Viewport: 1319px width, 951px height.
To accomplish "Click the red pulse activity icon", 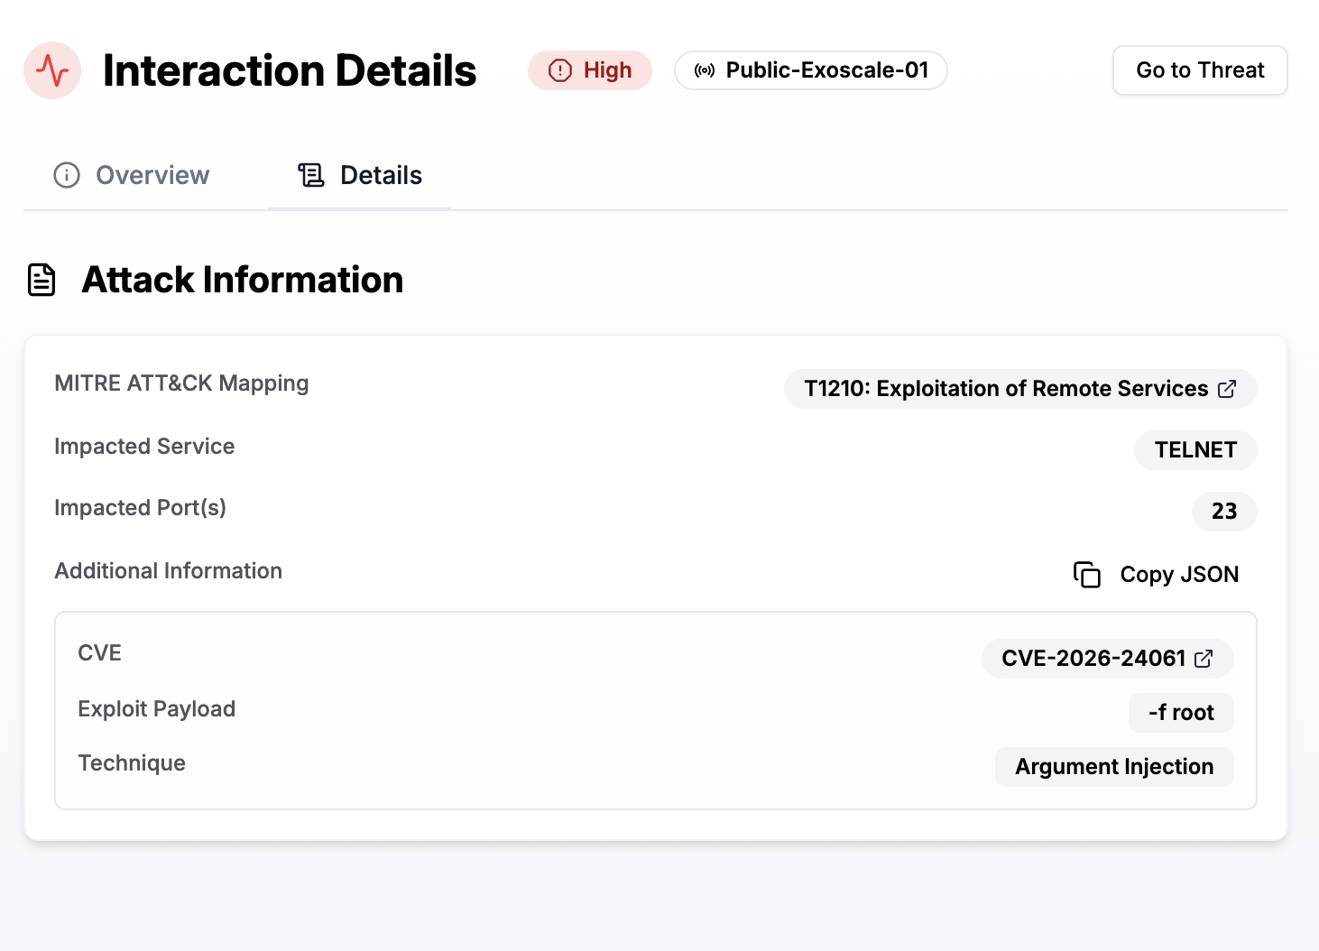I will (51, 69).
